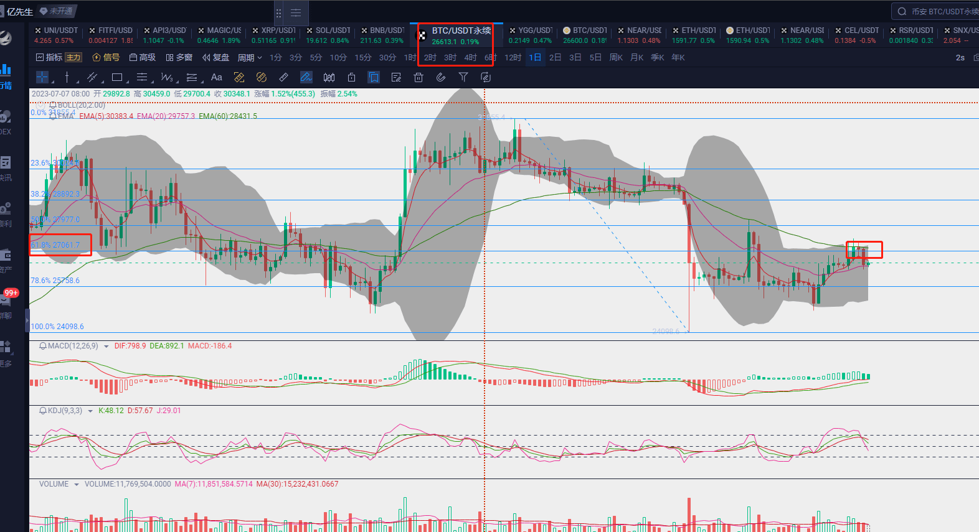Click the six-dot grip handle at top

278,12
